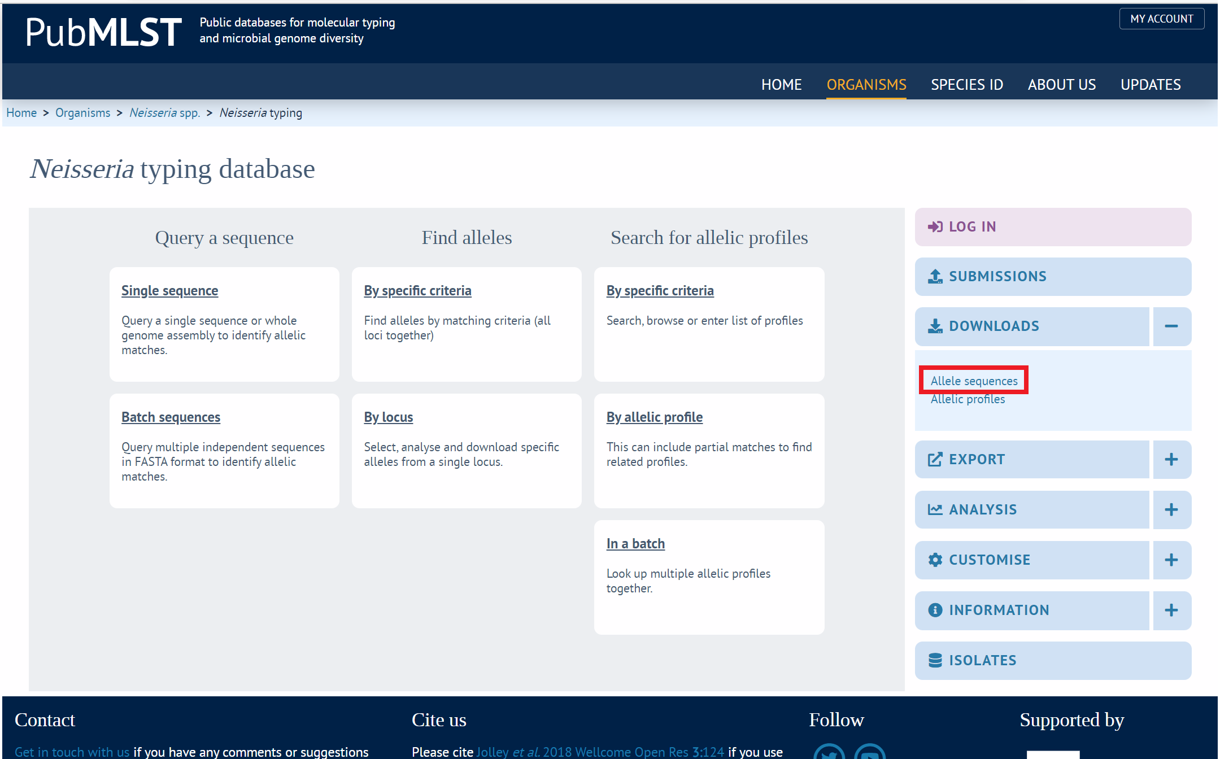This screenshot has height=759, width=1220.
Task: Open the In a batch link
Action: click(x=635, y=543)
